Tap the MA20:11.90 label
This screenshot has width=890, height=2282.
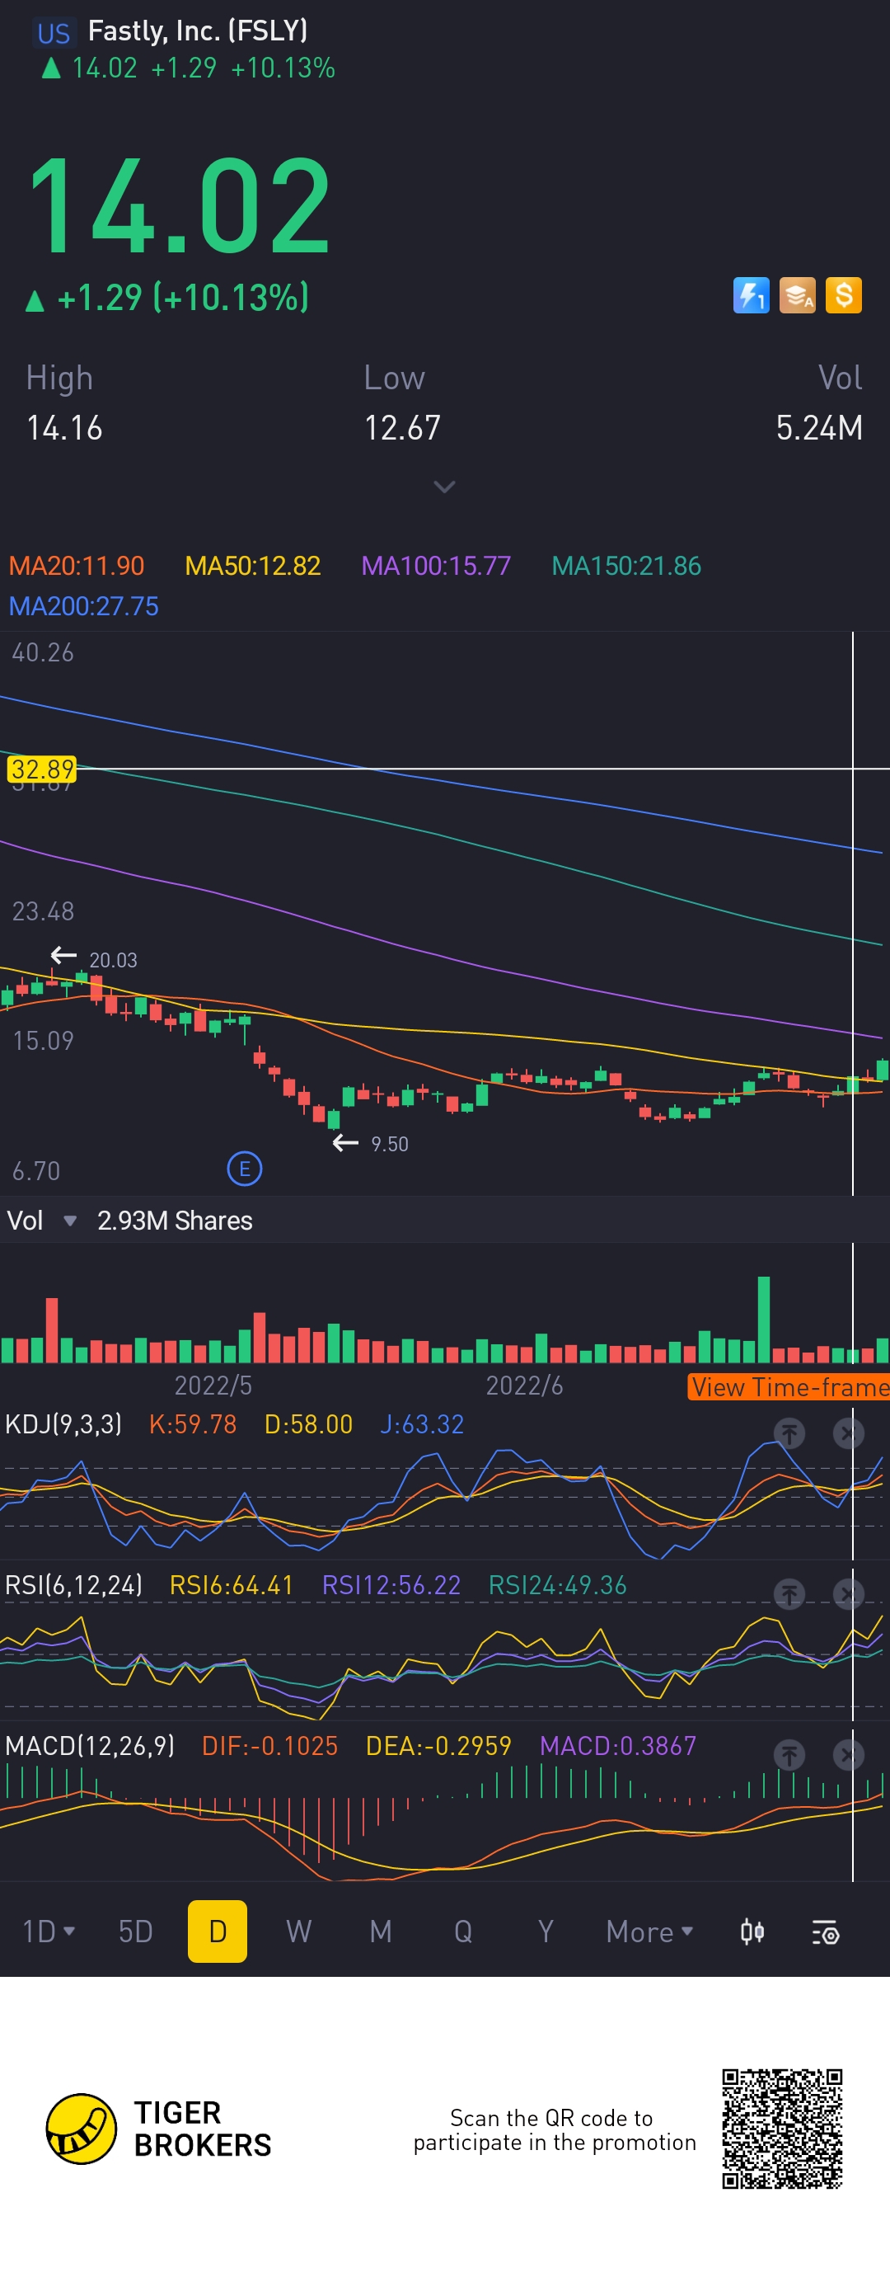(76, 565)
